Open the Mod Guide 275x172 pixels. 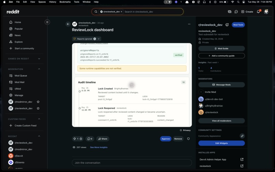[221, 48]
